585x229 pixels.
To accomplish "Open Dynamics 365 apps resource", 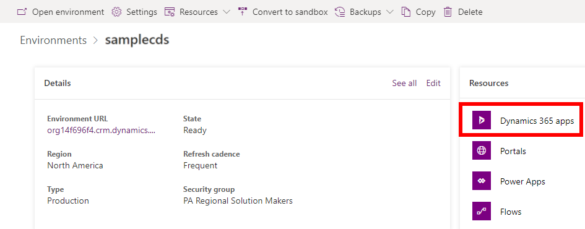I will click(537, 121).
